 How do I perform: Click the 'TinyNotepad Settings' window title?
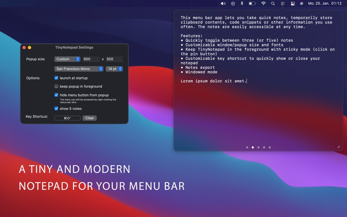[x=74, y=47]
